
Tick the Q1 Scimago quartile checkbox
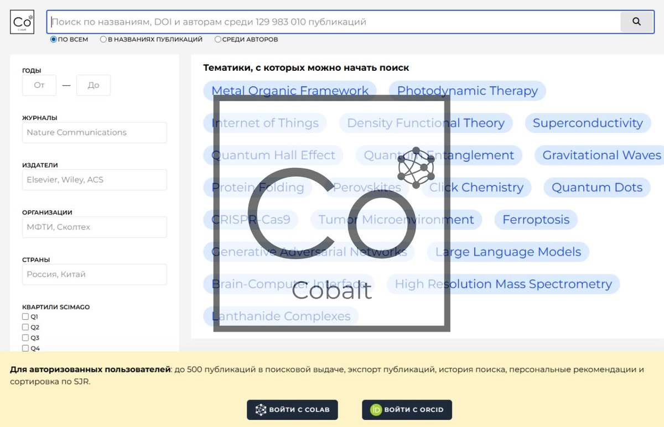point(25,316)
